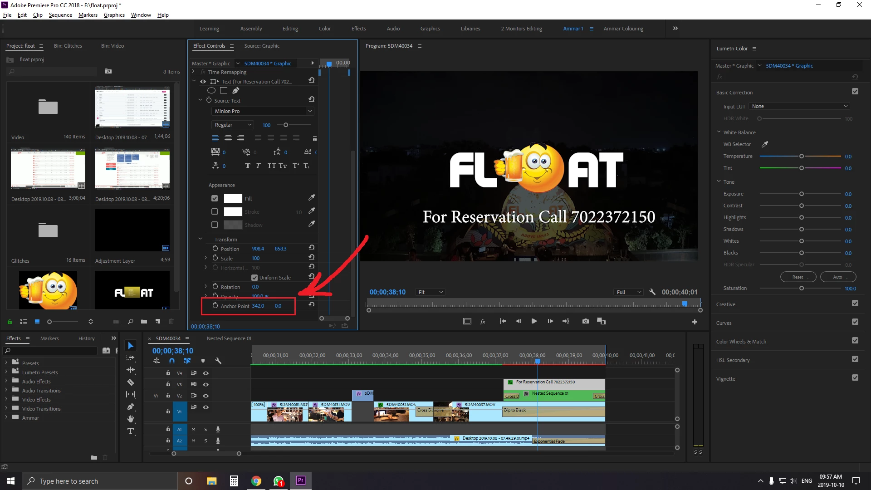Select the Type tool
Screen dimensions: 871x490
tap(131, 431)
